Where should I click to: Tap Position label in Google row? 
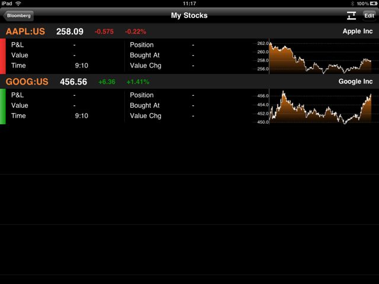coord(142,95)
